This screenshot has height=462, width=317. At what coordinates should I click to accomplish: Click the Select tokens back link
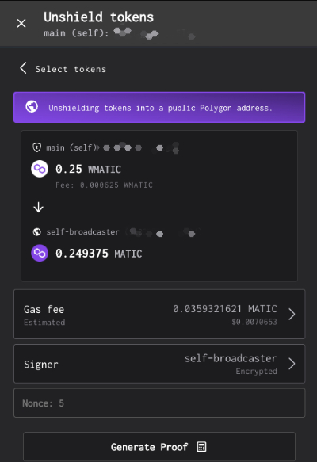[x=71, y=69]
